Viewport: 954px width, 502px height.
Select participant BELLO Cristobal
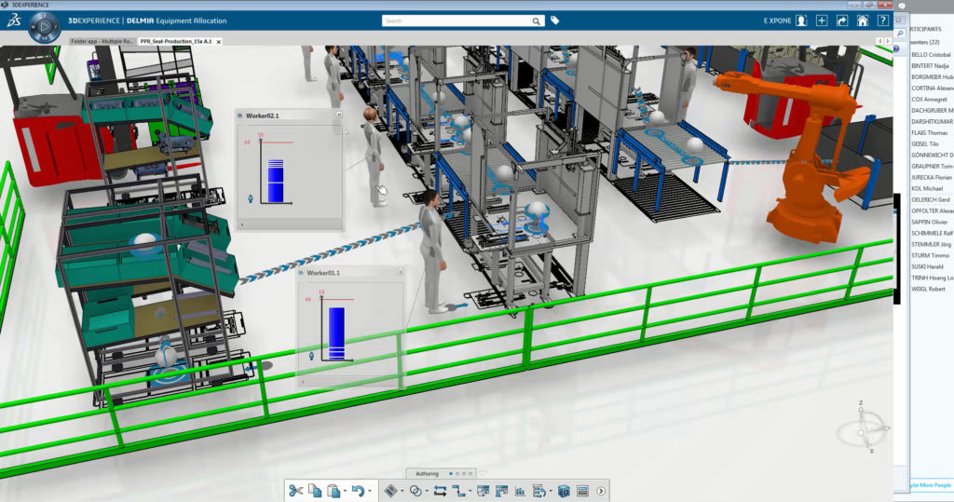(x=932, y=55)
